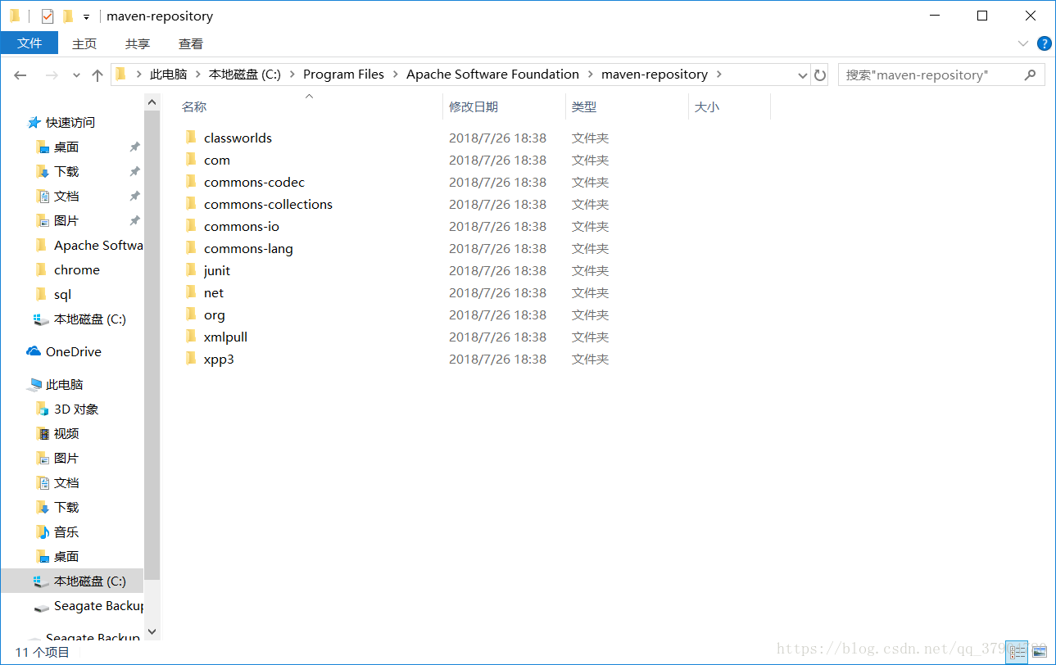The image size is (1056, 665).
Task: Open the 共享 ribbon tab
Action: tap(138, 43)
